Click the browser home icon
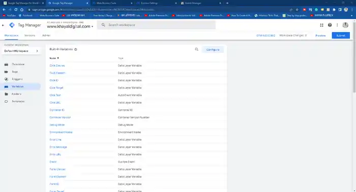The height and width of the screenshot is (192, 356). point(22,10)
